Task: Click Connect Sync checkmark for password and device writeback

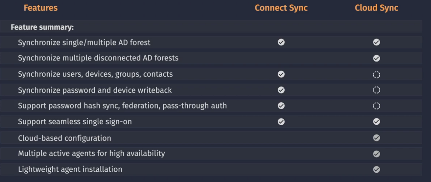Action: (x=281, y=90)
